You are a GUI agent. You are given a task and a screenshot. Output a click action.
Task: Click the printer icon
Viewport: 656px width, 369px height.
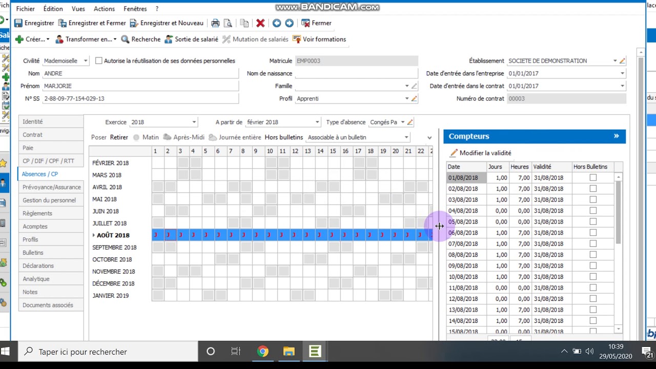tap(215, 23)
